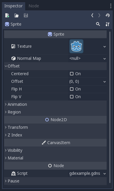Screen dimensions: 114x191
Task: Open the gdexample.gdns Script dropdown
Action: click(88, 173)
